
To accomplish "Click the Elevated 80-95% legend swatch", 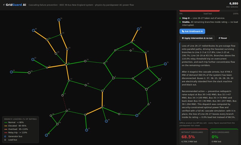I will [6, 126].
